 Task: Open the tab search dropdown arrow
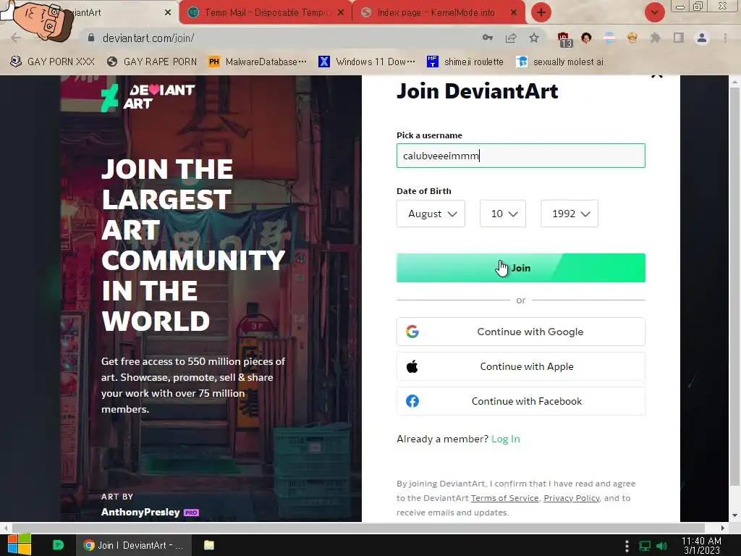tap(654, 12)
